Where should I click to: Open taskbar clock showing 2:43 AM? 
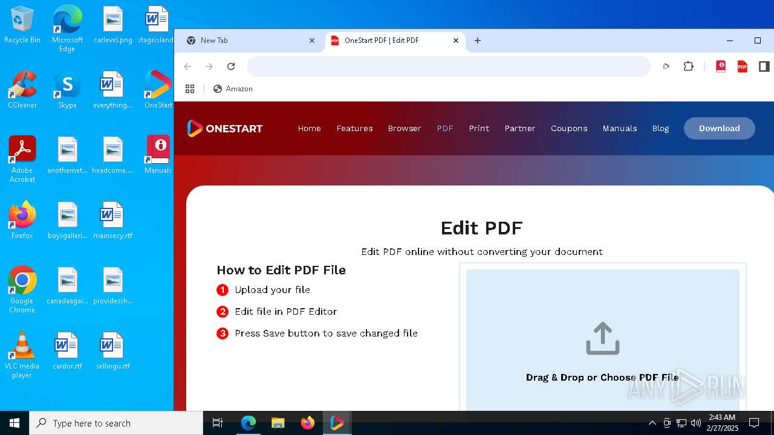pos(722,423)
